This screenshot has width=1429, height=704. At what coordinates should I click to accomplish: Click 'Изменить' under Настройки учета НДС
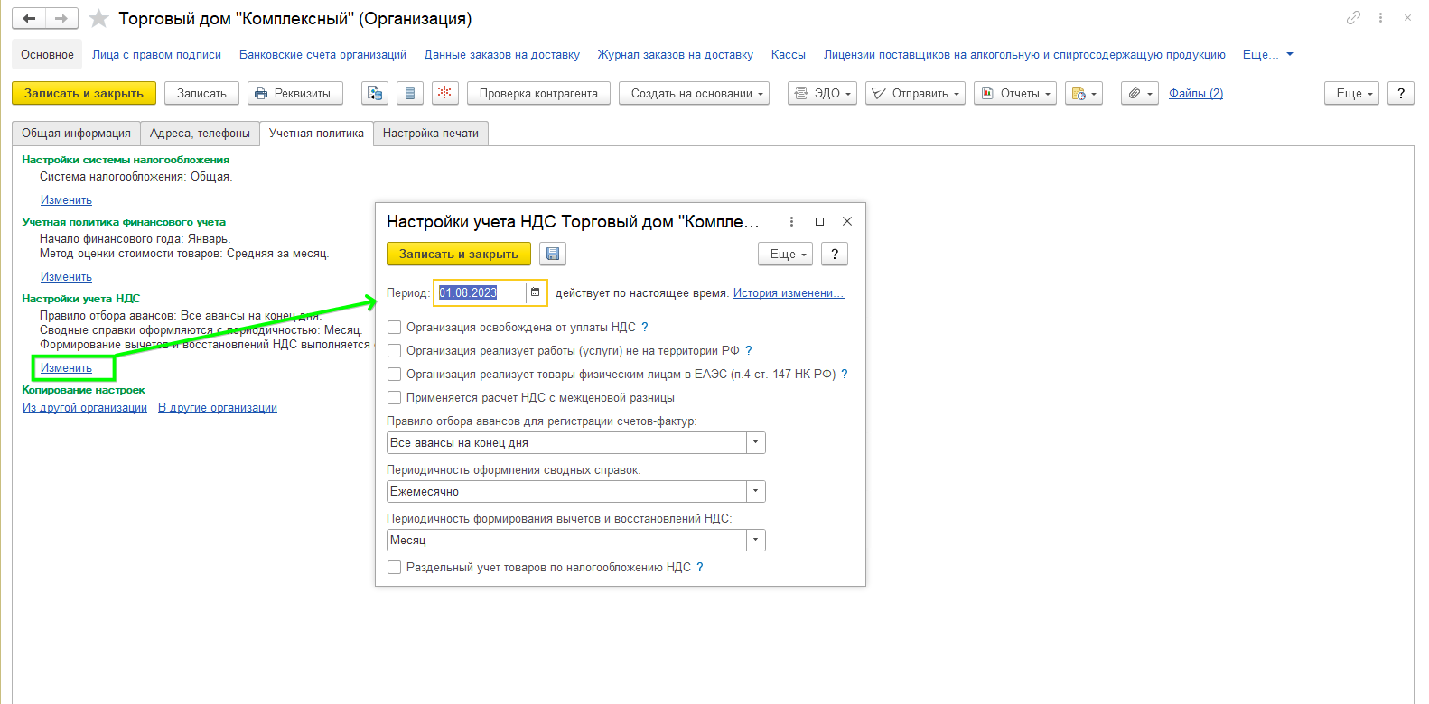tap(66, 367)
